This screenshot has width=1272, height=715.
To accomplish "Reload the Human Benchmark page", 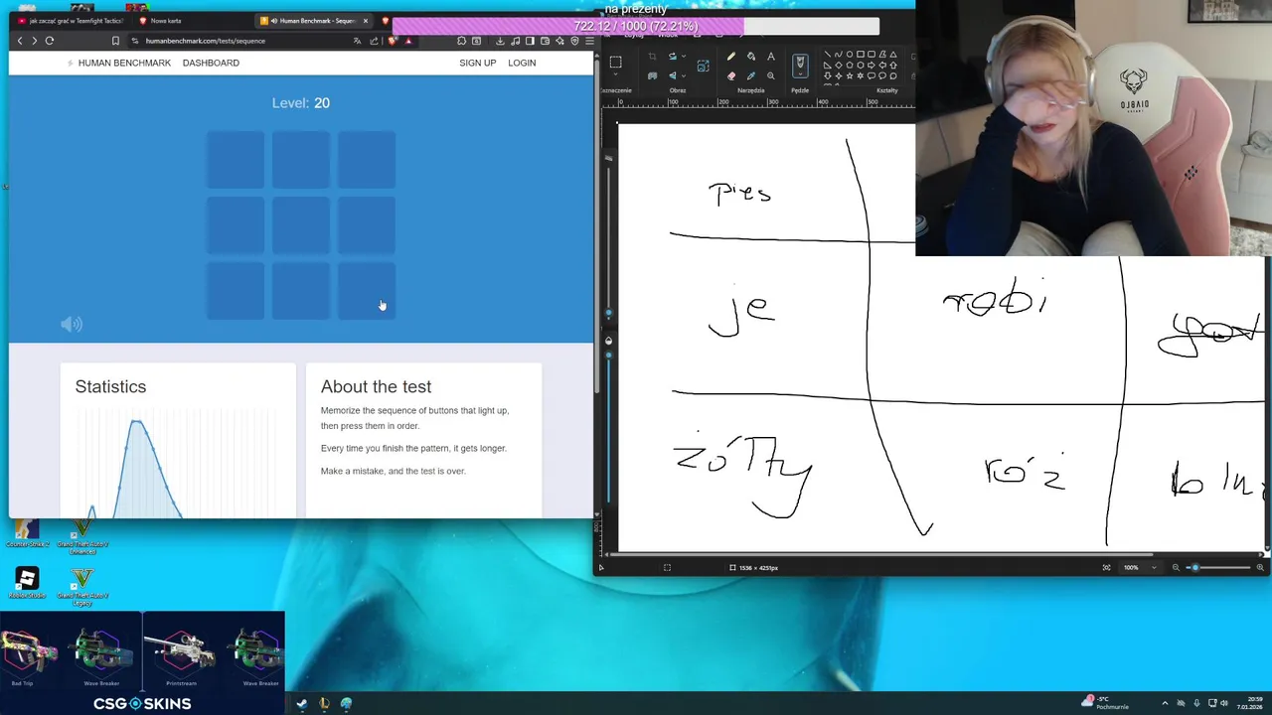I will coord(49,41).
